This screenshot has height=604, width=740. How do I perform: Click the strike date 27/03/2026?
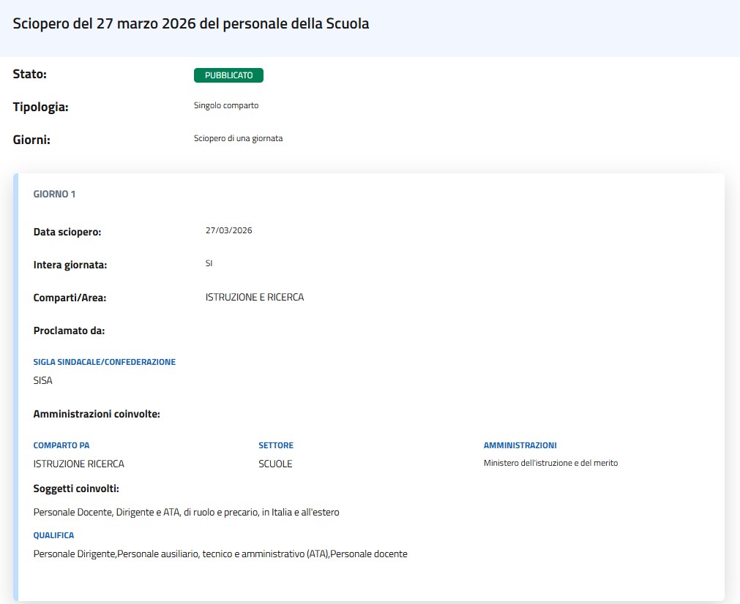[x=228, y=230]
